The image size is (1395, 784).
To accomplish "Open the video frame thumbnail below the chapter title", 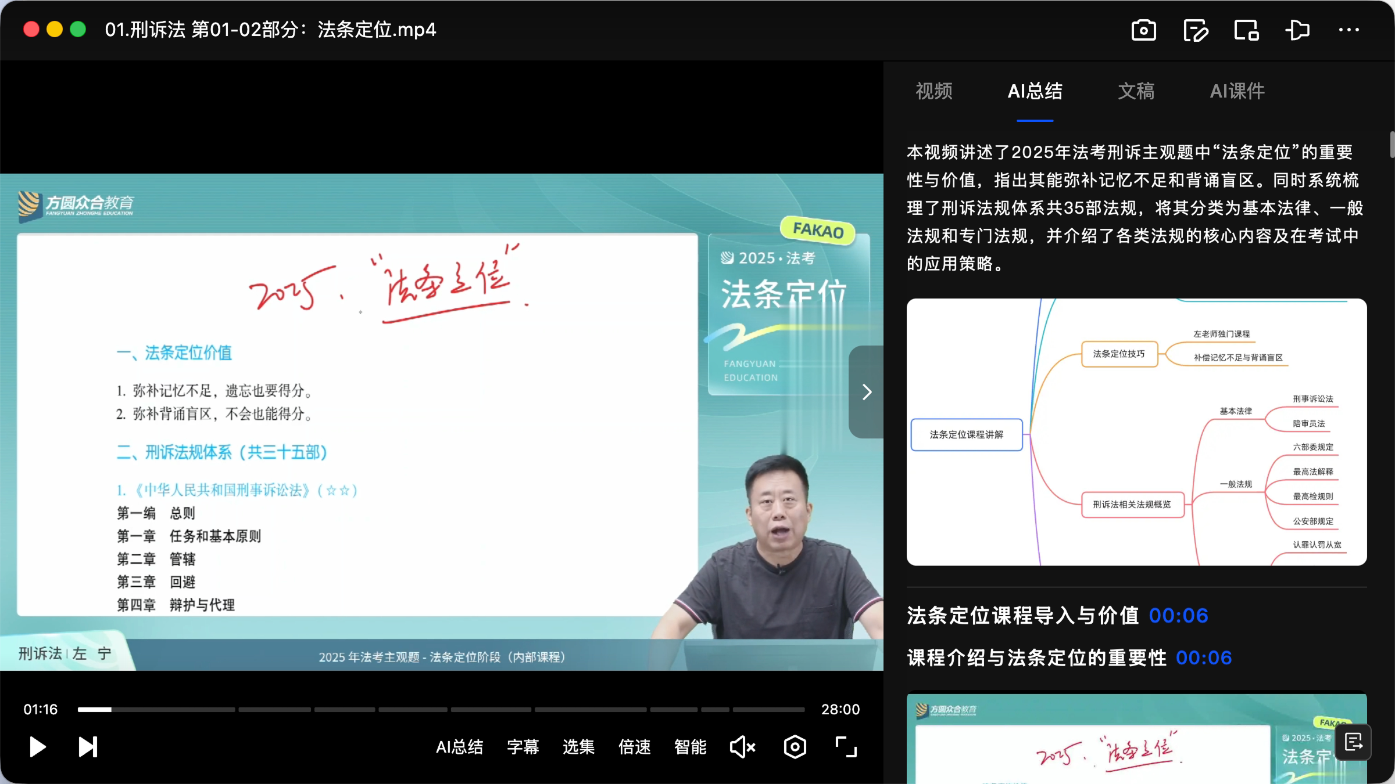I will [x=1136, y=738].
